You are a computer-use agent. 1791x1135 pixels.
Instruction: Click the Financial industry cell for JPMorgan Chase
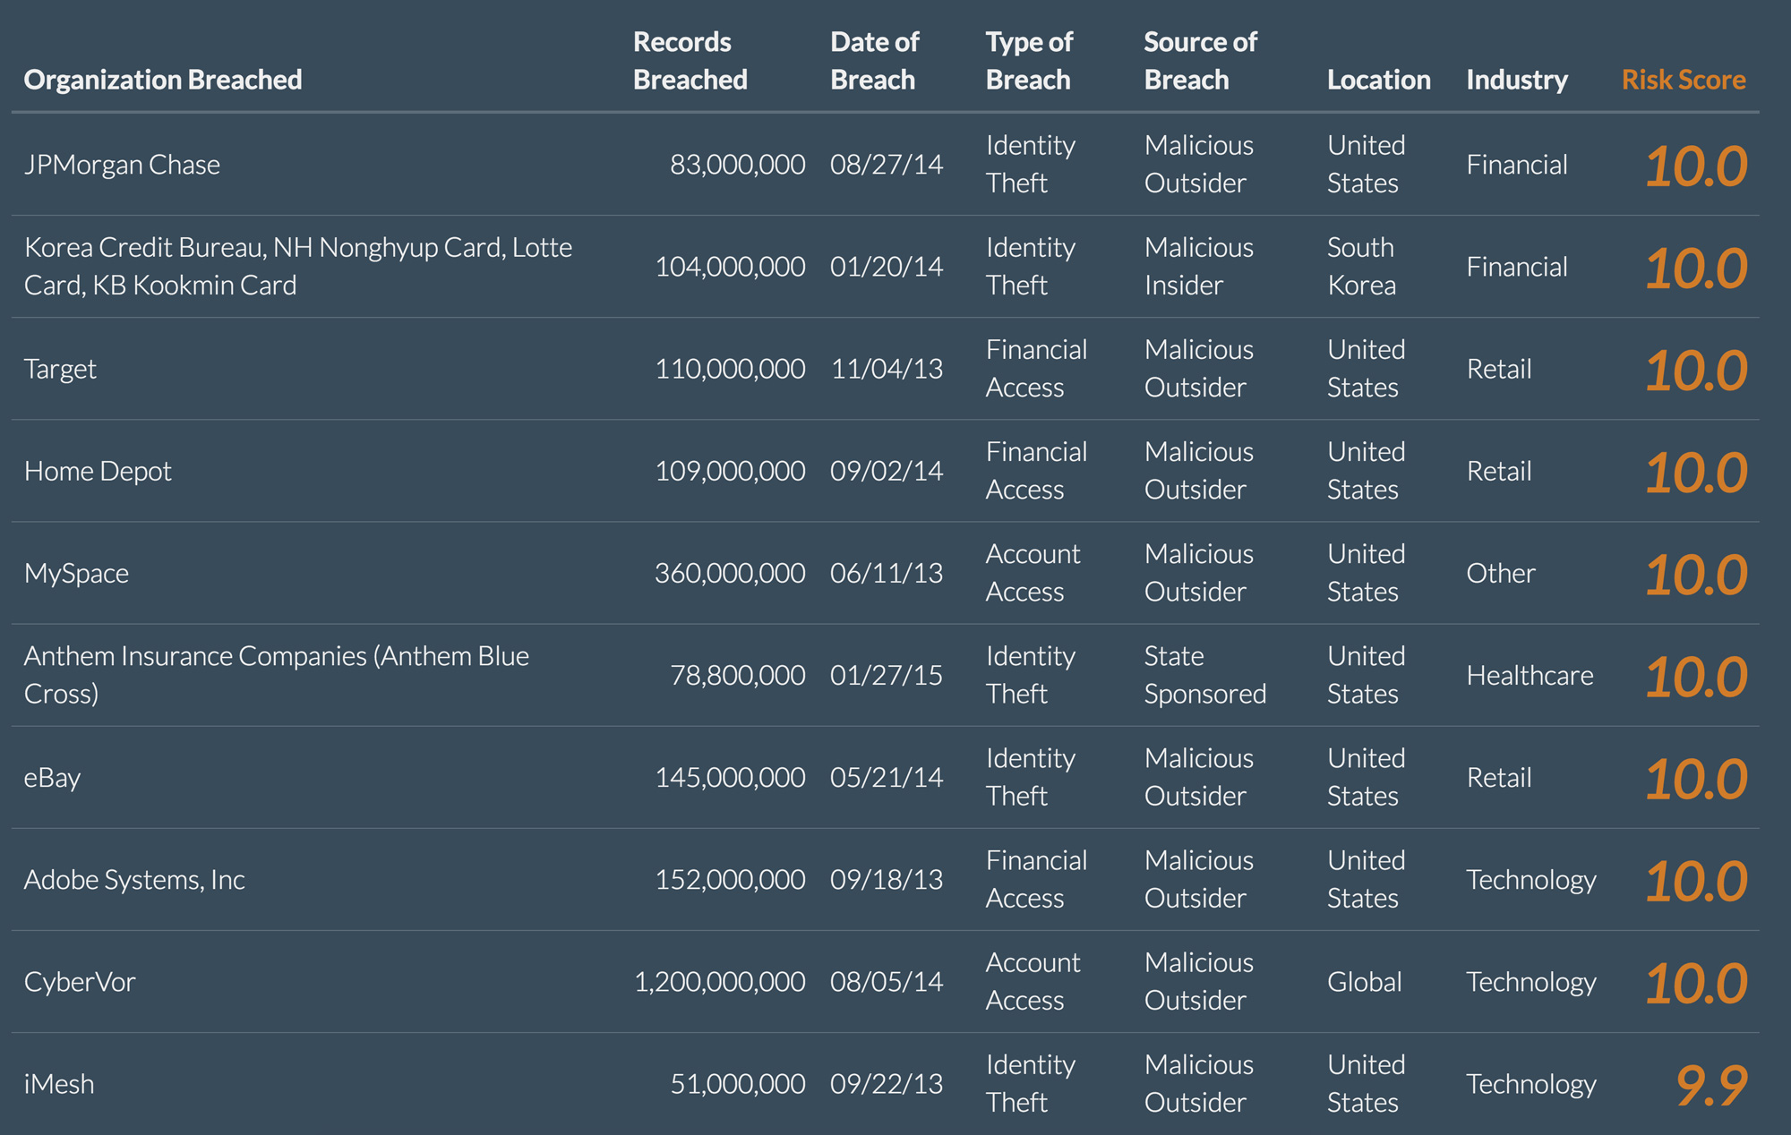pos(1517,165)
